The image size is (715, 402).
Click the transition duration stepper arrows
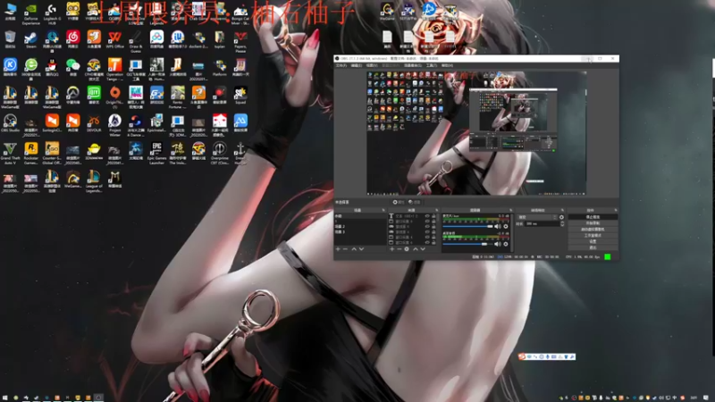pos(562,224)
